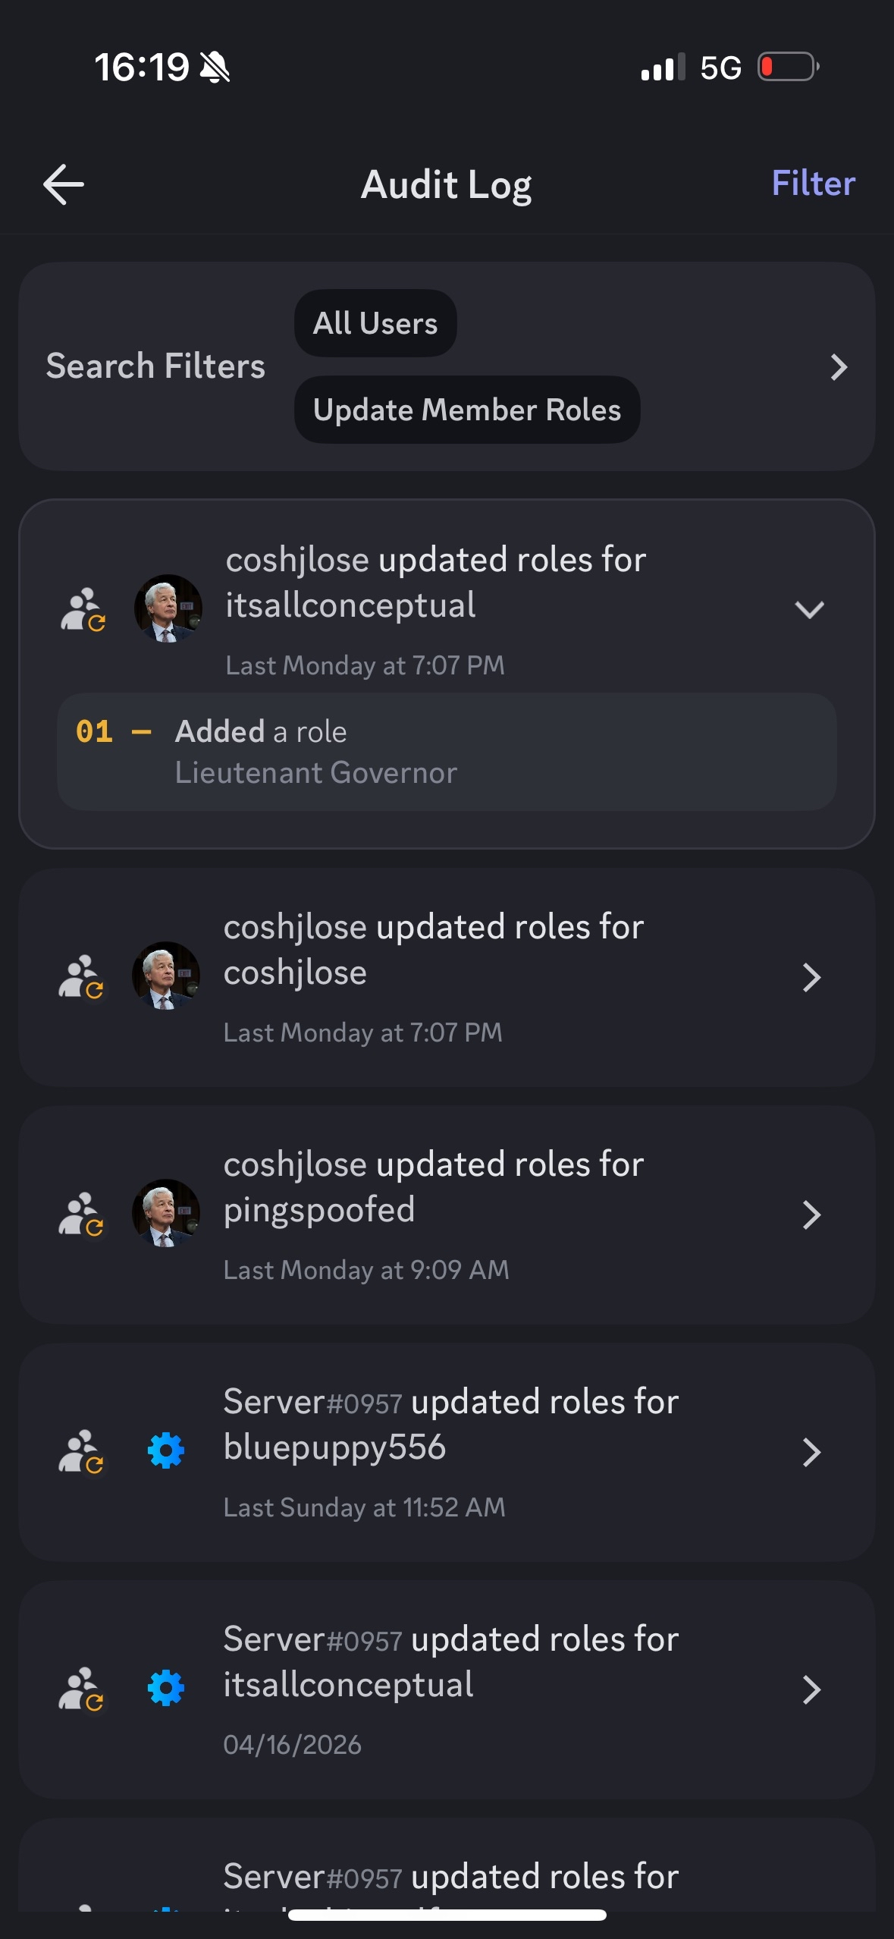This screenshot has height=1939, width=894.
Task: Tap the back arrow icon
Action: click(64, 184)
